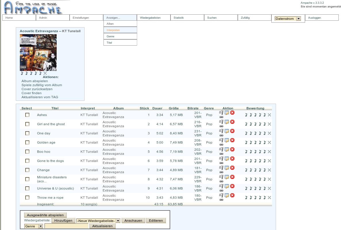Select the Throw me a rope checkbox

[x=27, y=198]
